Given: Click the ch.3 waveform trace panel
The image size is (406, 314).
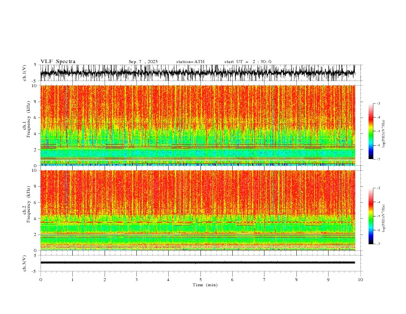Looking at the screenshot, I should [x=201, y=263].
